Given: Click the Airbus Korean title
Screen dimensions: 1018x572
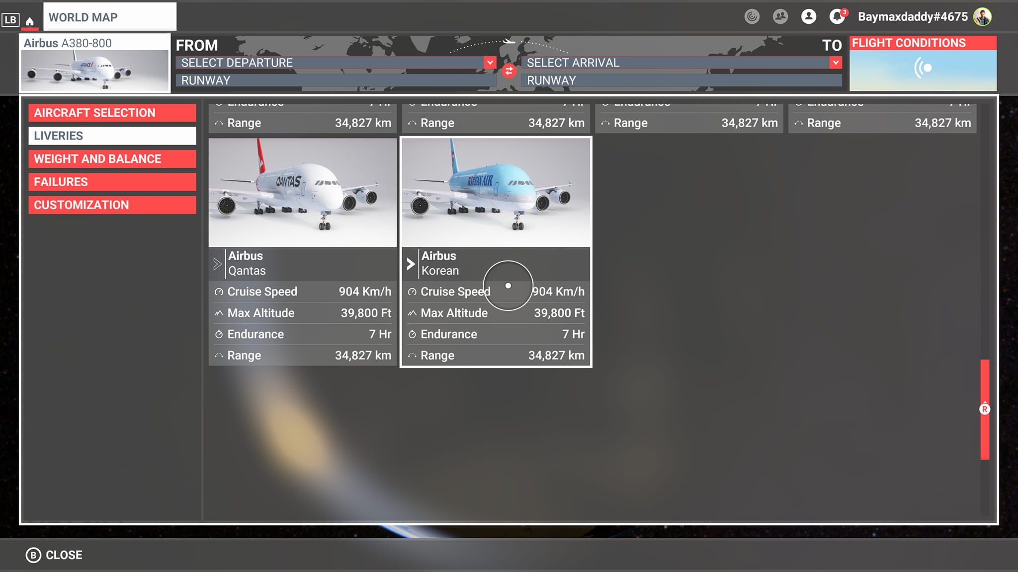Looking at the screenshot, I should [440, 263].
